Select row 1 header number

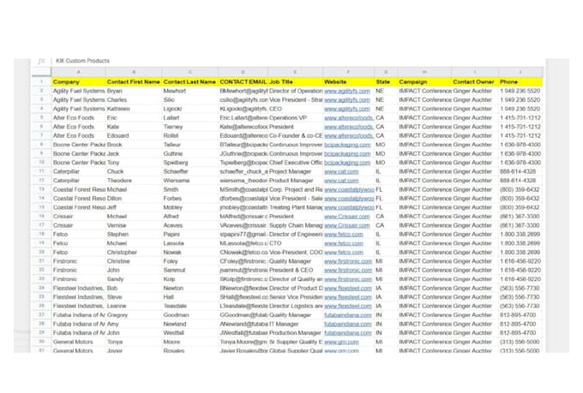tap(41, 81)
